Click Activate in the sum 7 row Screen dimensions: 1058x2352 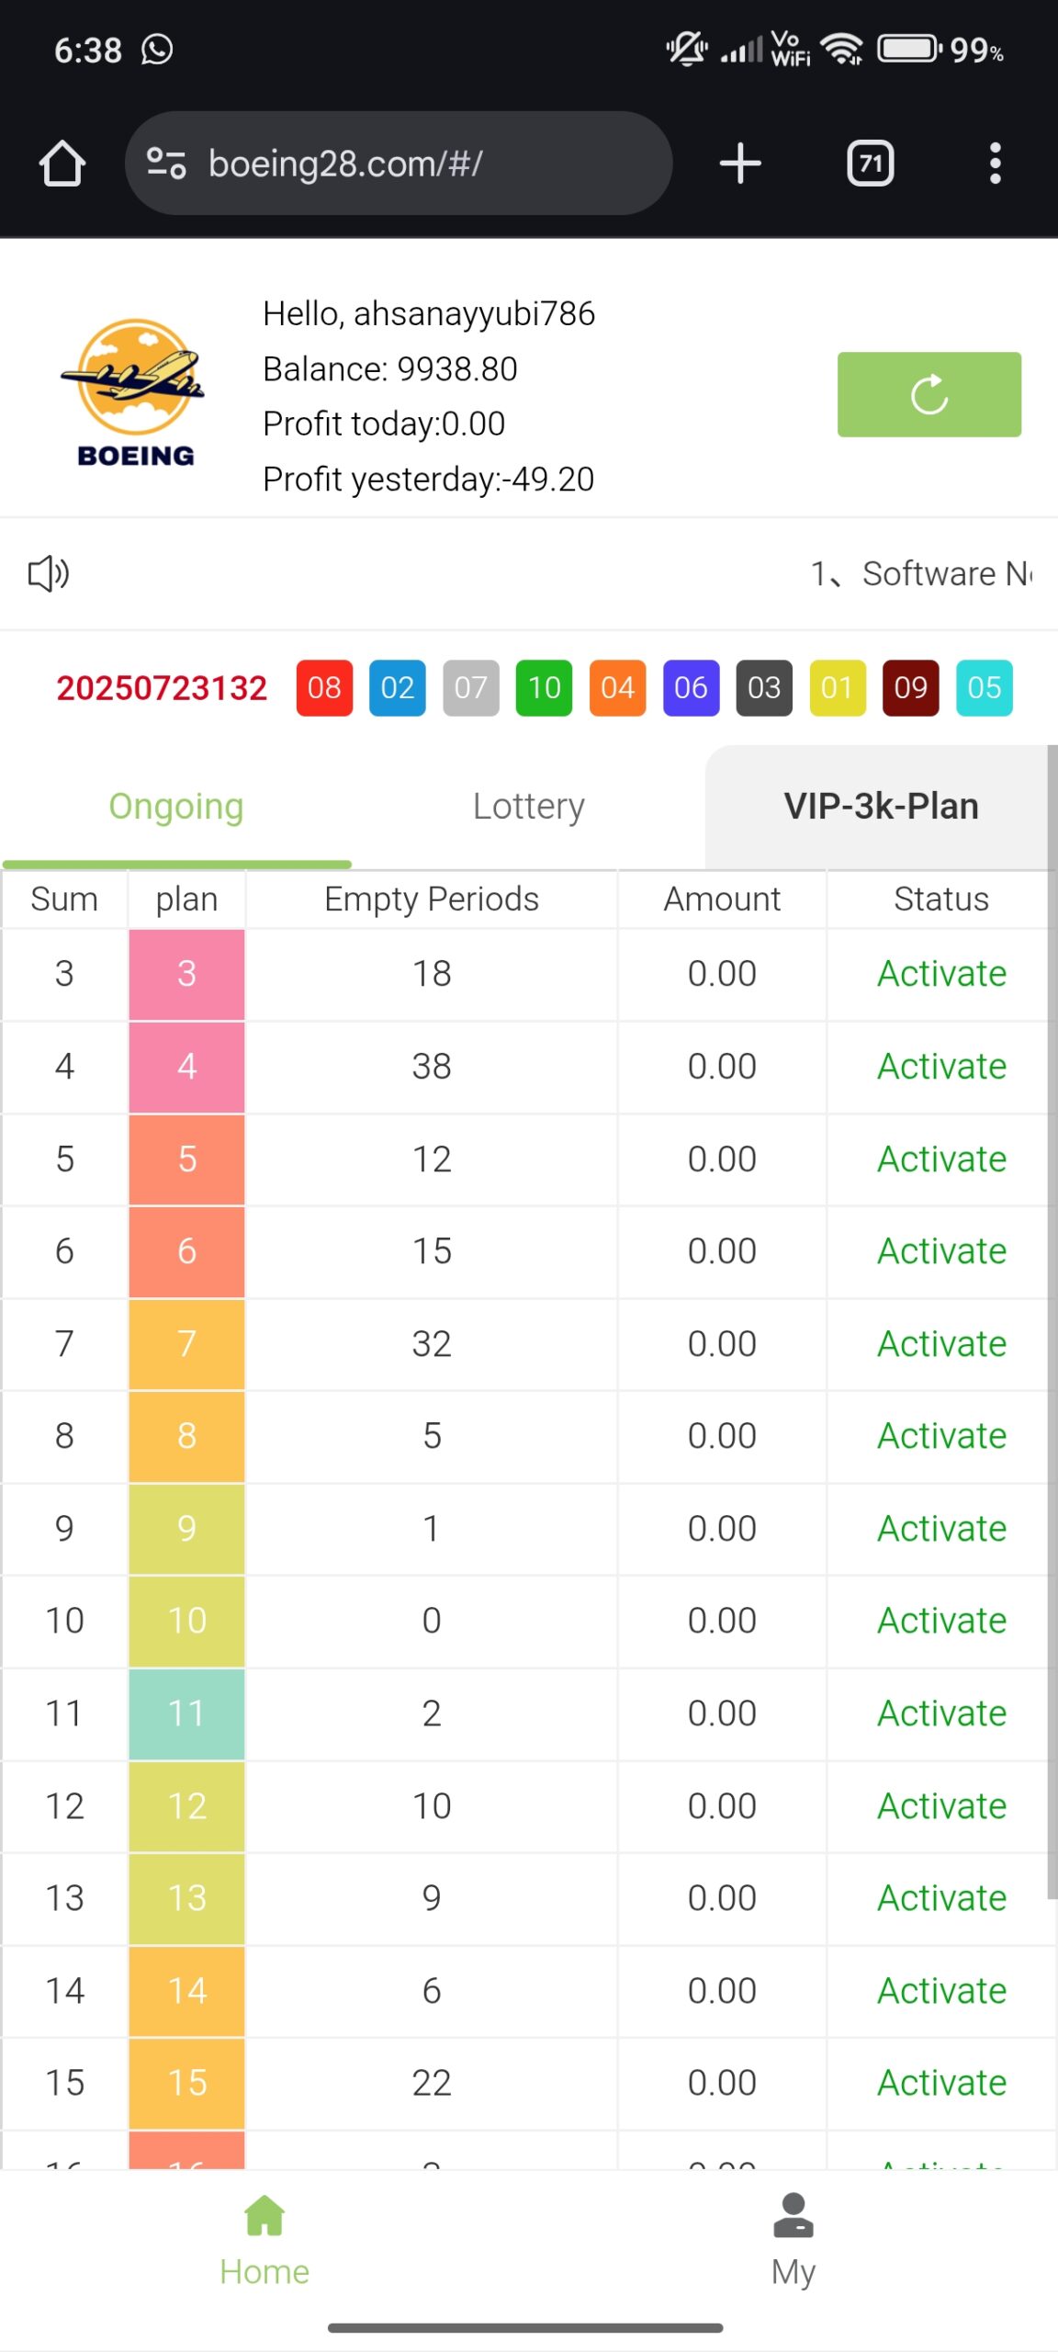941,1343
